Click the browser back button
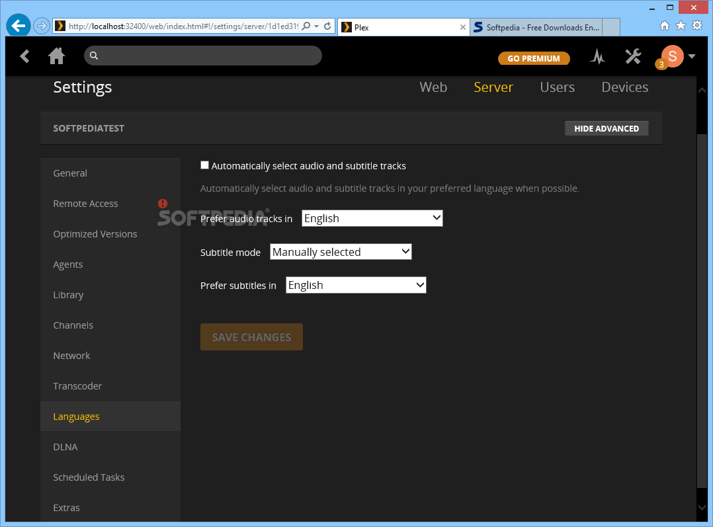 (x=19, y=26)
